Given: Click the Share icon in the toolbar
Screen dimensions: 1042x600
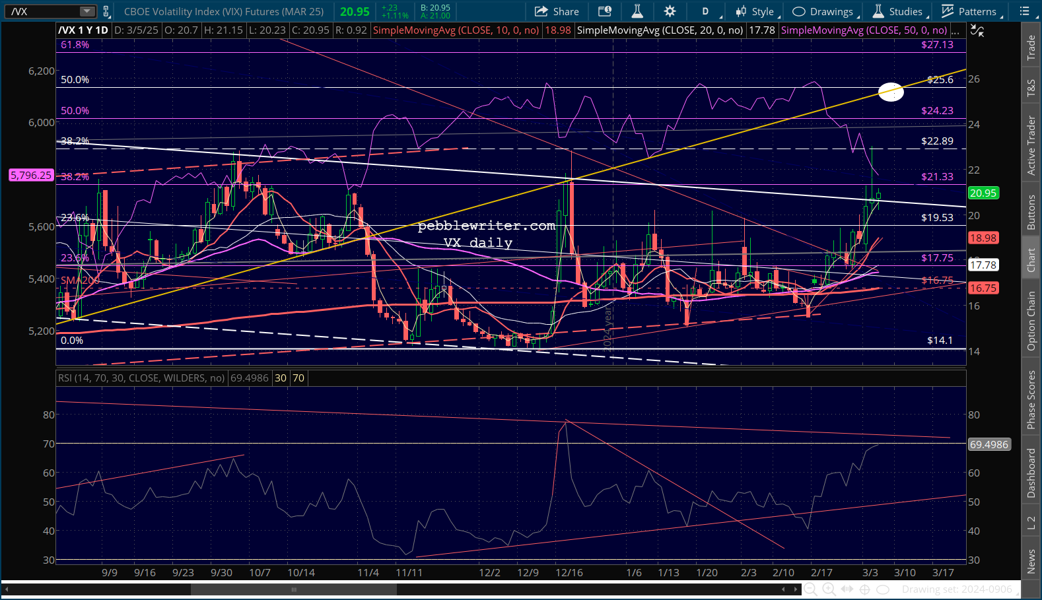Looking at the screenshot, I should (557, 11).
